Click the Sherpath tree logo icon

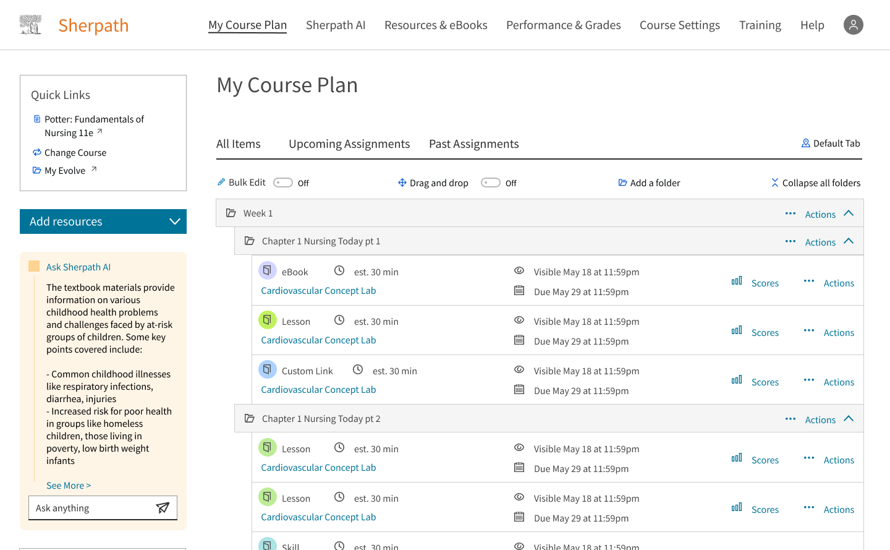(30, 25)
